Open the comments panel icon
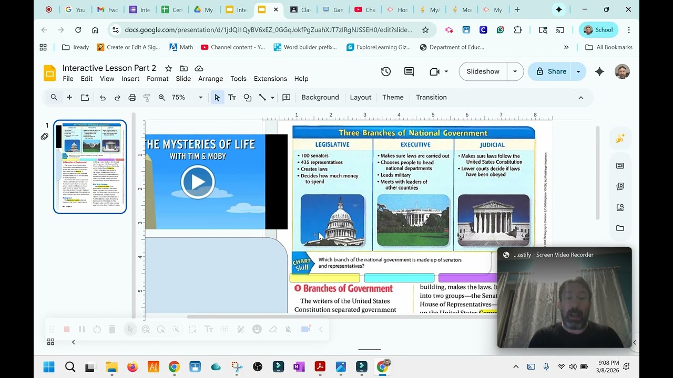Viewport: 673px width, 378px height. click(x=409, y=71)
